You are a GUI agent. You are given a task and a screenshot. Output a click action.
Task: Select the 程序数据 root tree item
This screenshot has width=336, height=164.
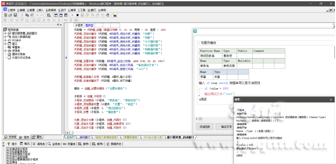13,30
